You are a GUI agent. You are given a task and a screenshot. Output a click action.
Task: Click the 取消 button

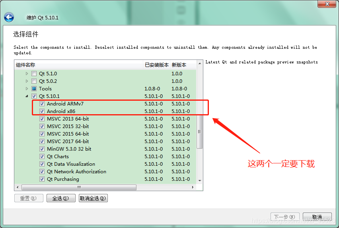coord(317,217)
